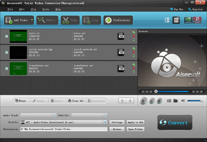
Task: Open snapshot folder icon in preview
Action: pyautogui.click(x=175, y=101)
